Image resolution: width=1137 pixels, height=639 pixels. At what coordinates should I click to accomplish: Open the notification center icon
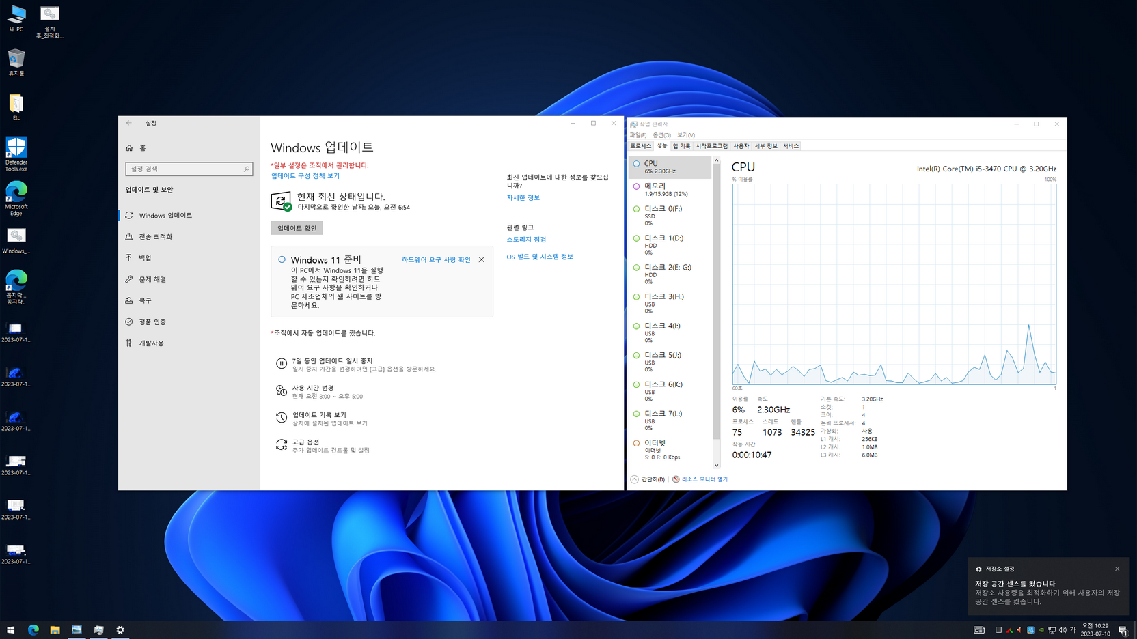pyautogui.click(x=1123, y=630)
